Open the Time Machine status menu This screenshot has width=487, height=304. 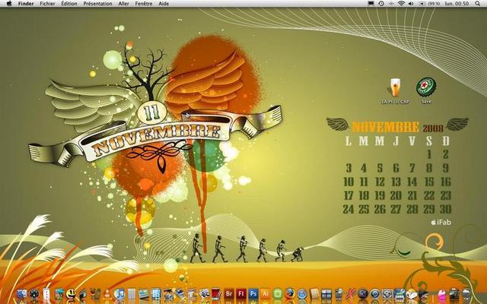[x=381, y=4]
